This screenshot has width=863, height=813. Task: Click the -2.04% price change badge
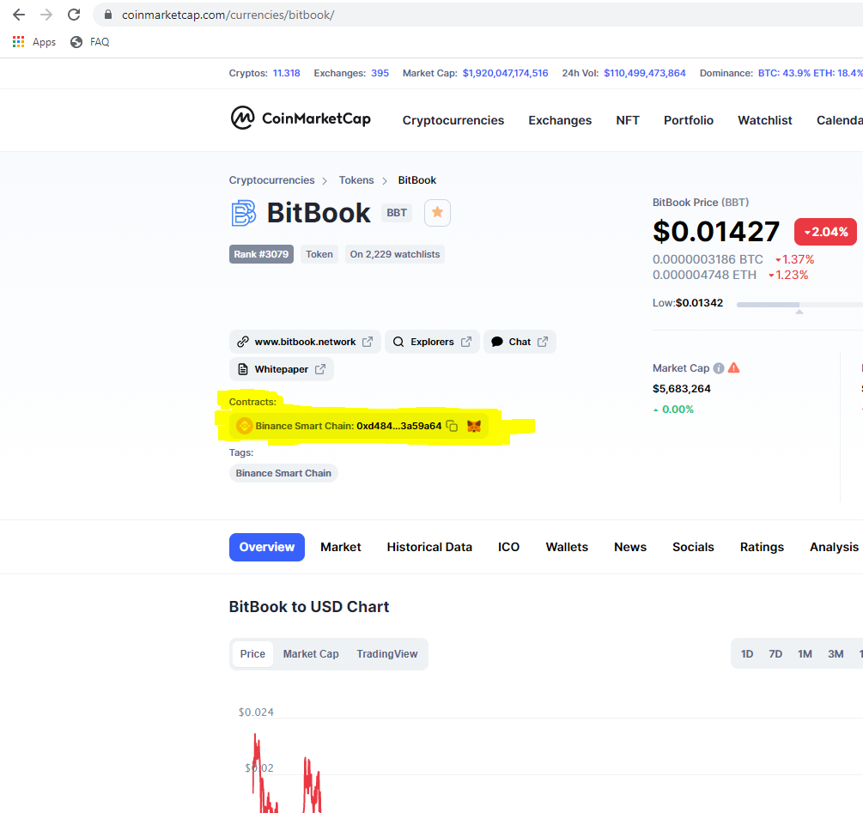[825, 232]
